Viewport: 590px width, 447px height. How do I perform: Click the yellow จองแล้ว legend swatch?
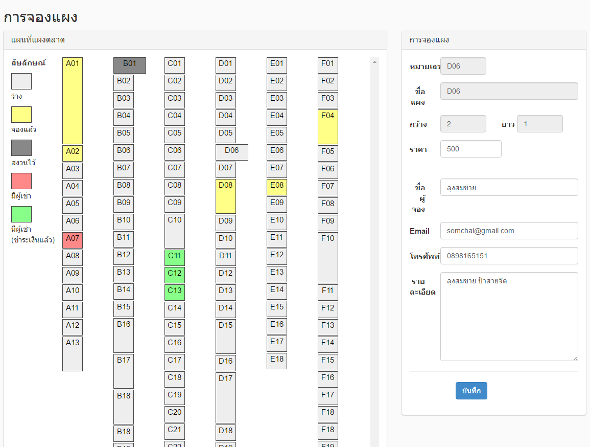(21, 115)
